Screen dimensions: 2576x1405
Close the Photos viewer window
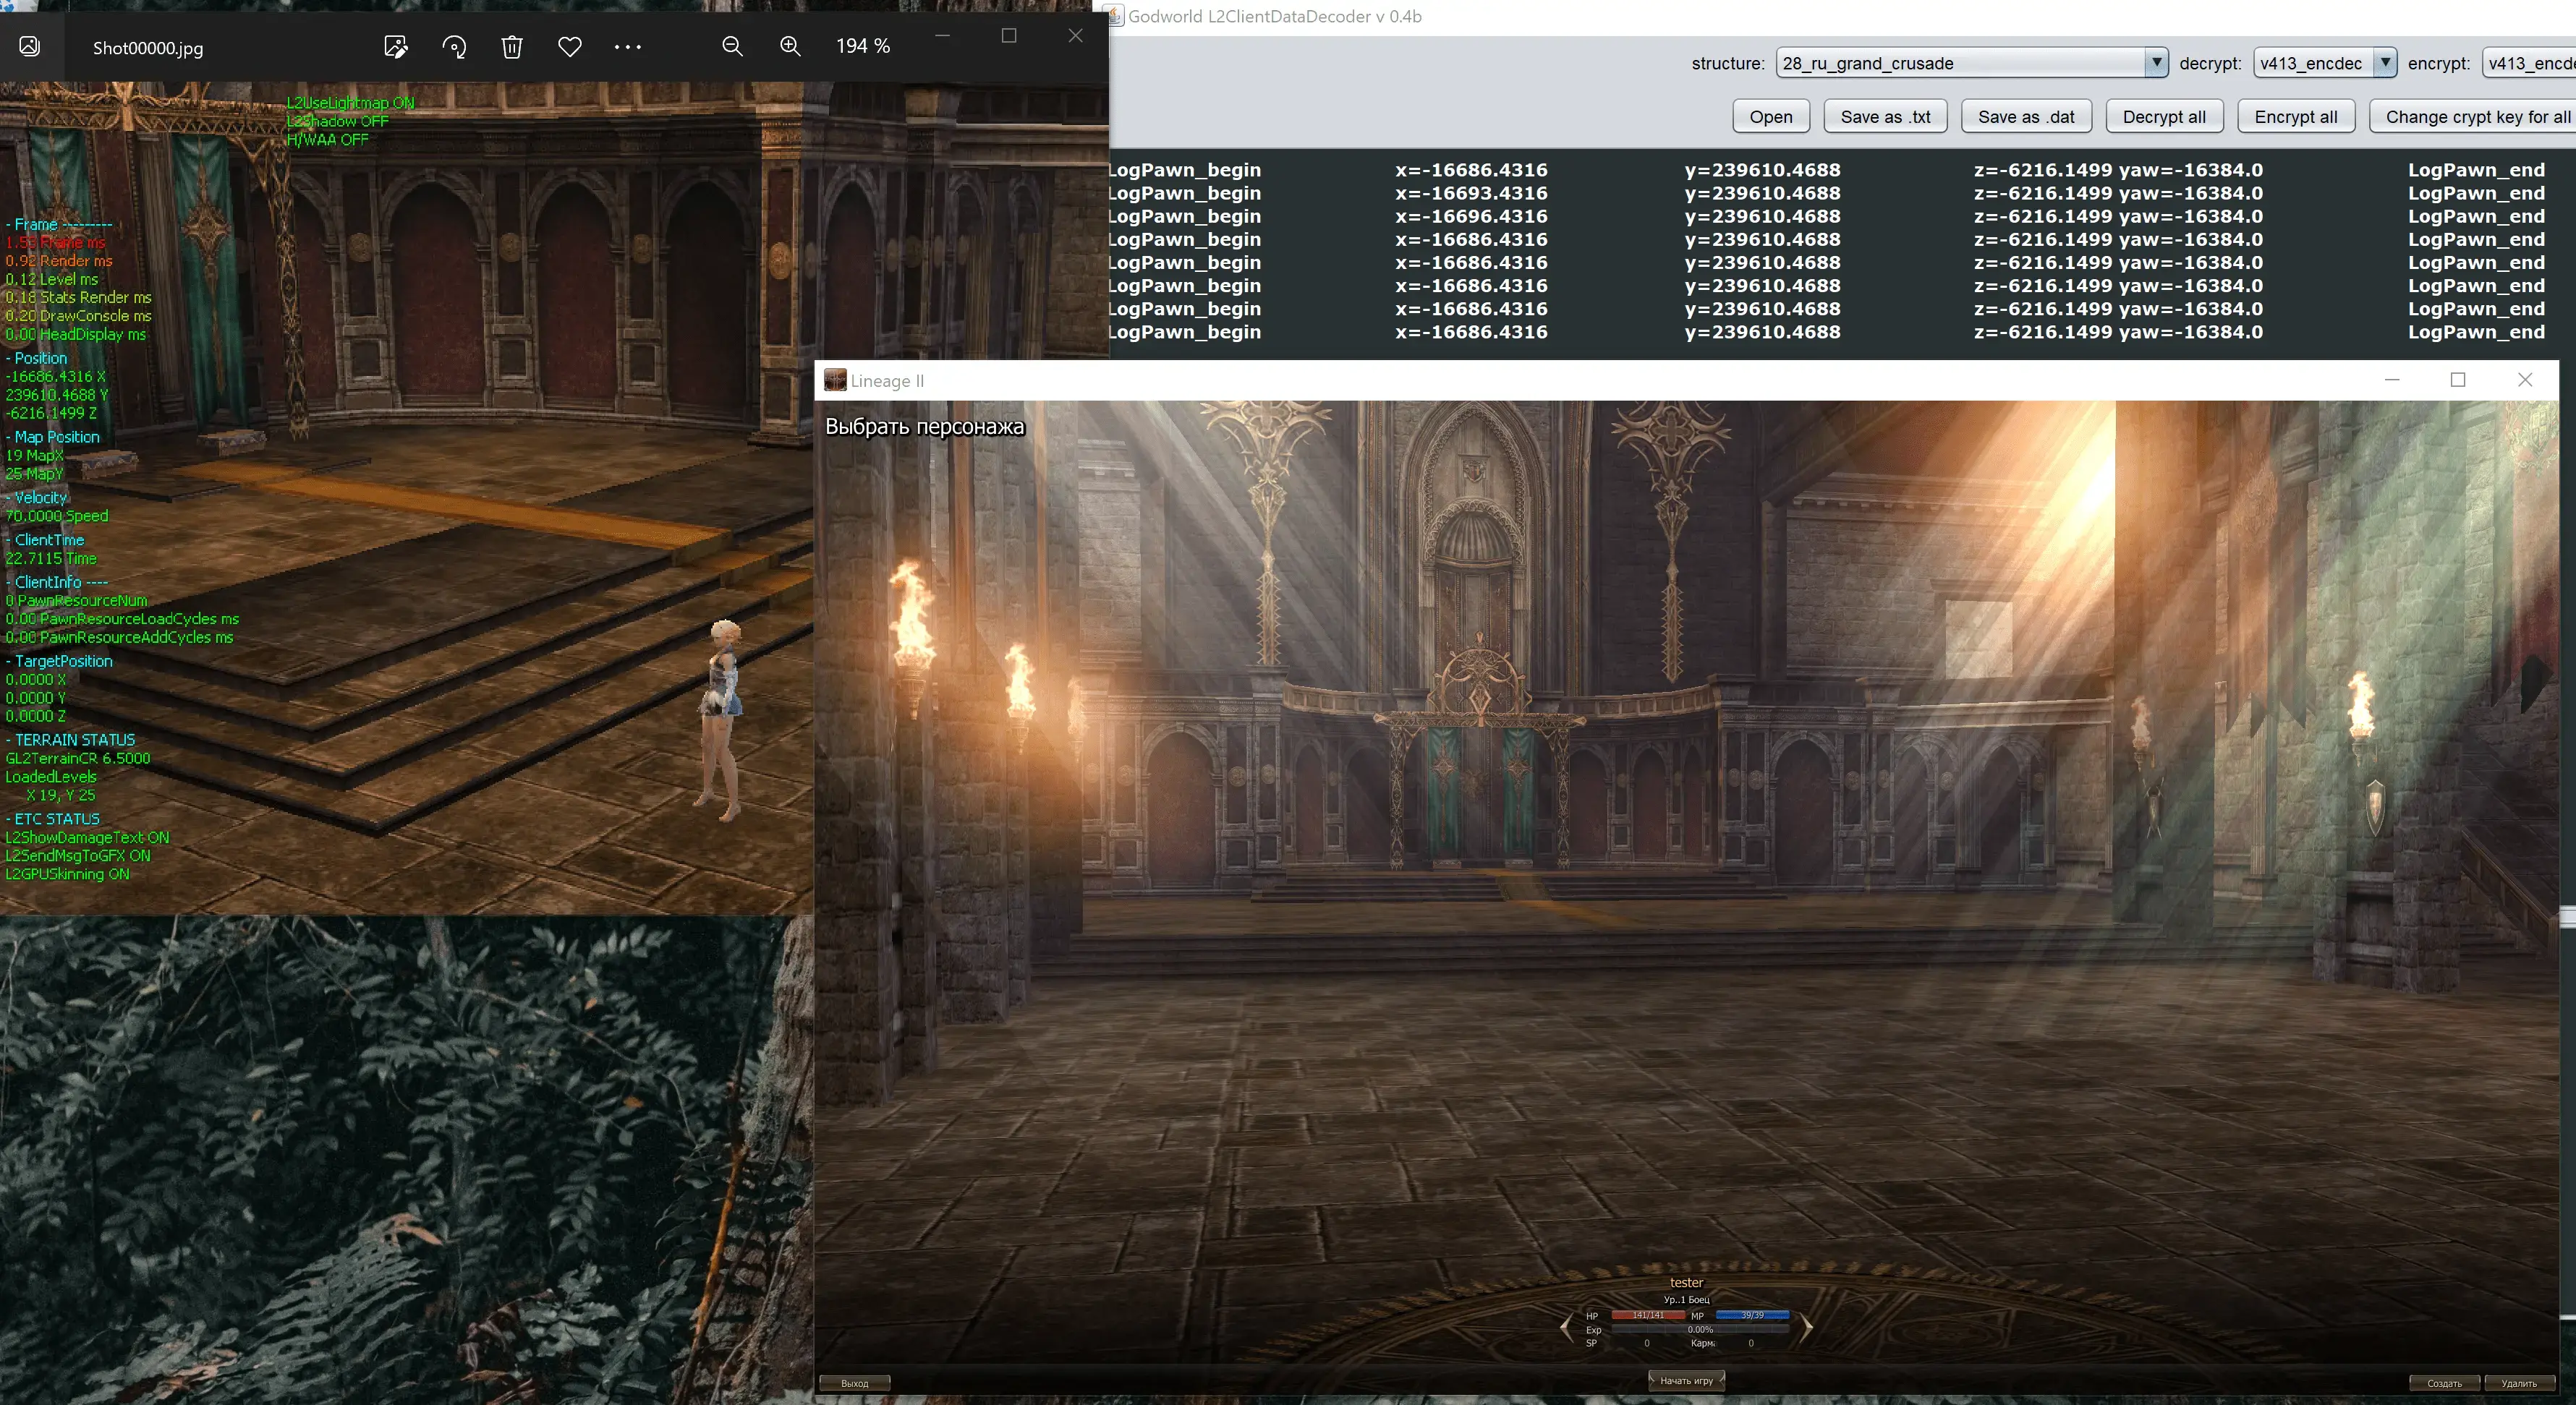(x=1075, y=35)
